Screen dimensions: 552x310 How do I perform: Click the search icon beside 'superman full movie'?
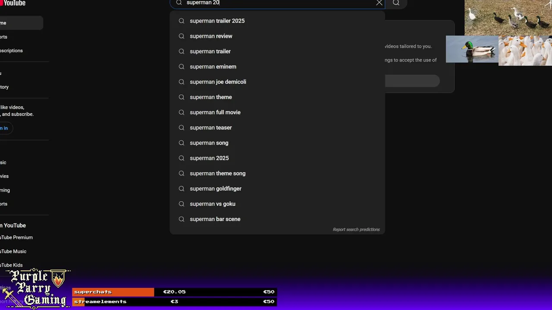[182, 112]
